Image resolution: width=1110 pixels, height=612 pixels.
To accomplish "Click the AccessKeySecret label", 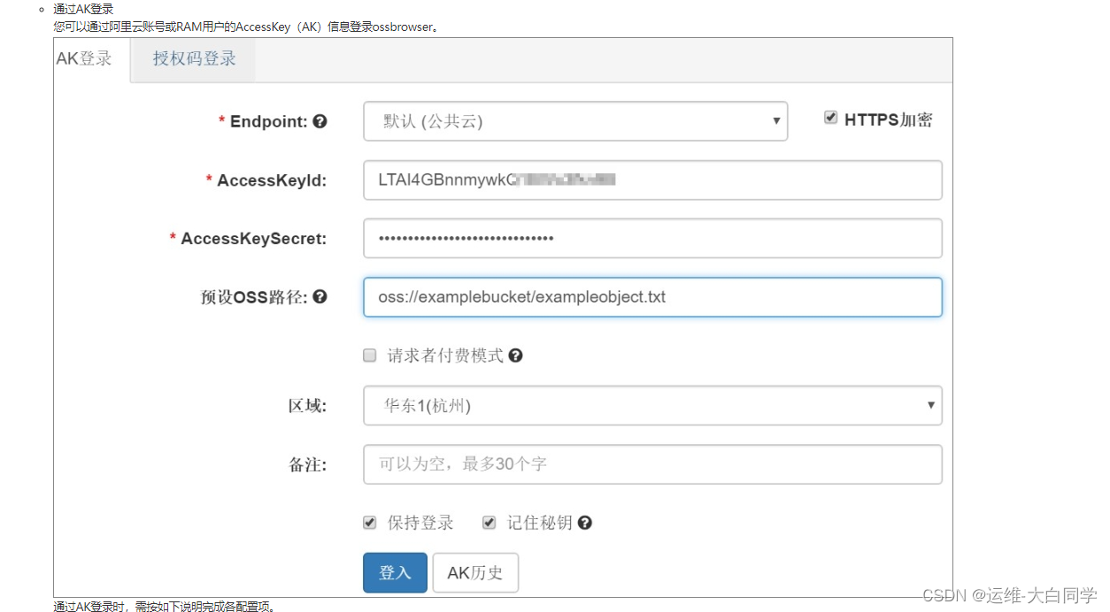I will [x=253, y=239].
